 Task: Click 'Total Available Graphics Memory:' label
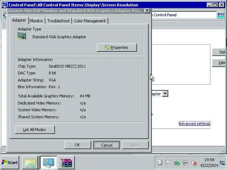tap(46, 96)
